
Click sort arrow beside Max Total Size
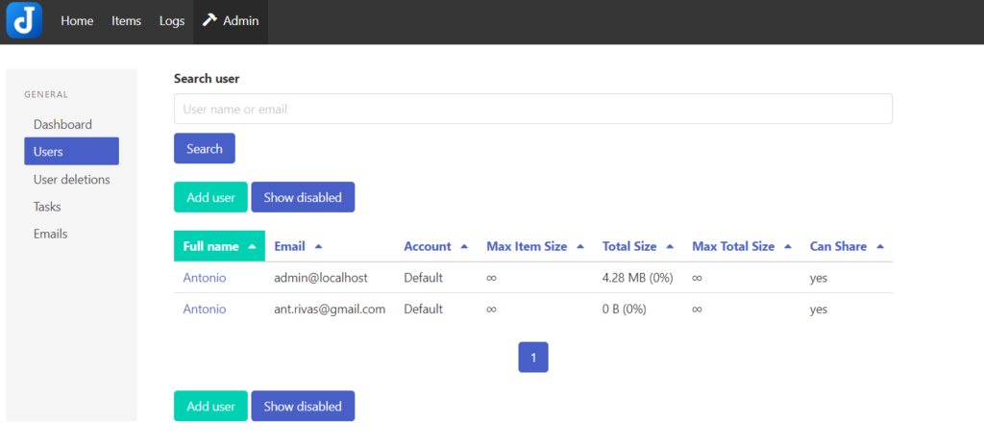click(x=788, y=247)
